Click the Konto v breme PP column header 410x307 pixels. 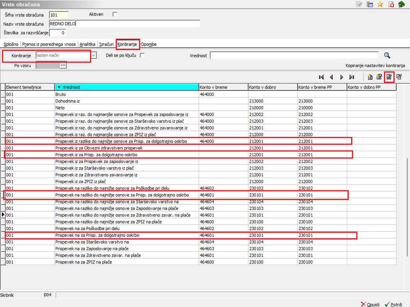[x=322, y=87]
